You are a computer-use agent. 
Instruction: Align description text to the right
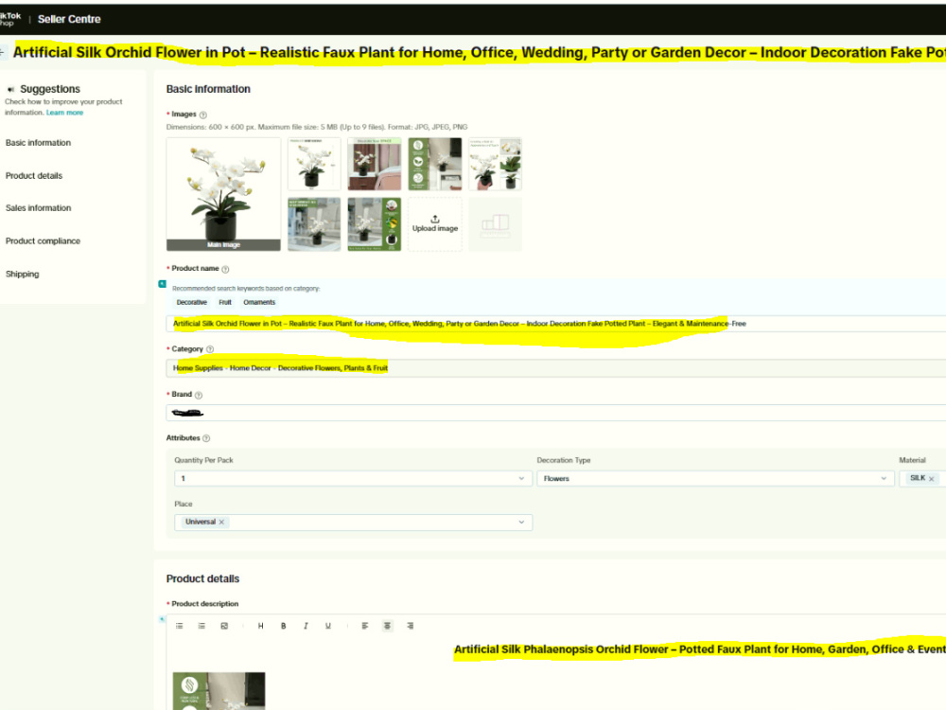click(x=411, y=626)
